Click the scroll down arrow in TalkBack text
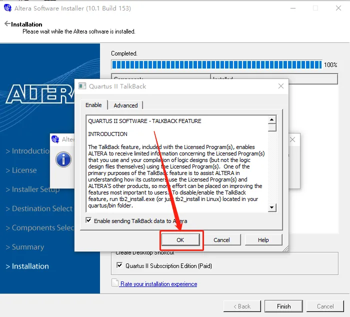This screenshot has height=317, width=350. click(271, 207)
